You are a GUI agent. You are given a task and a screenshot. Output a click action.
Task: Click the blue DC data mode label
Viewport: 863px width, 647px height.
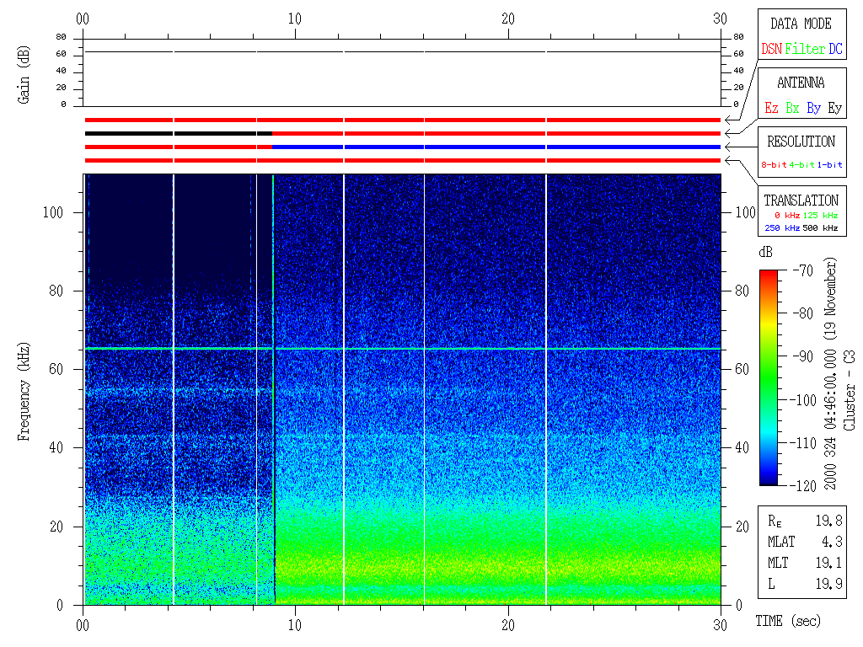coord(835,50)
